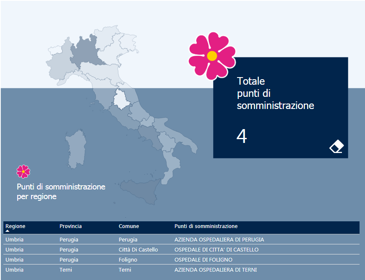Click the Totale punti di somministrazione card

[x=280, y=93]
